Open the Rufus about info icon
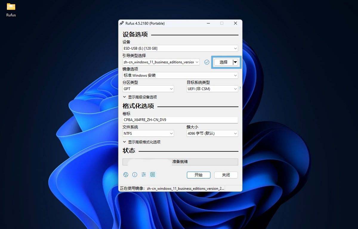358x229 pixels. click(x=135, y=175)
